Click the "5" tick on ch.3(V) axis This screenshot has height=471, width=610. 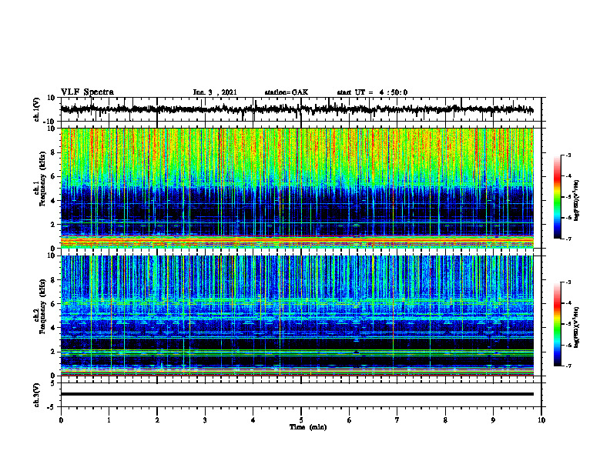pos(54,383)
